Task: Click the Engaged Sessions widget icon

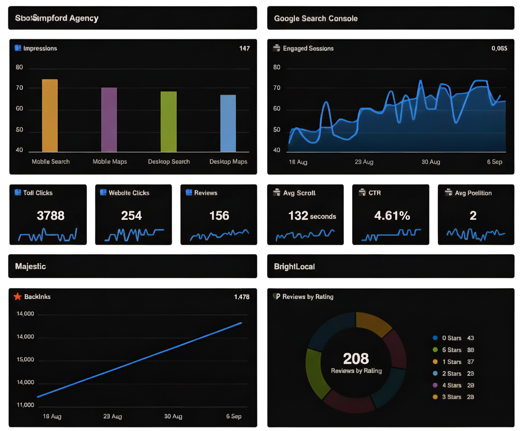Action: click(277, 48)
